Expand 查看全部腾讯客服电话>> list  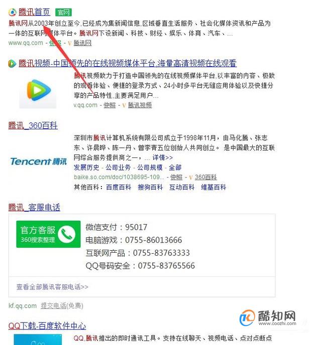[52, 287]
